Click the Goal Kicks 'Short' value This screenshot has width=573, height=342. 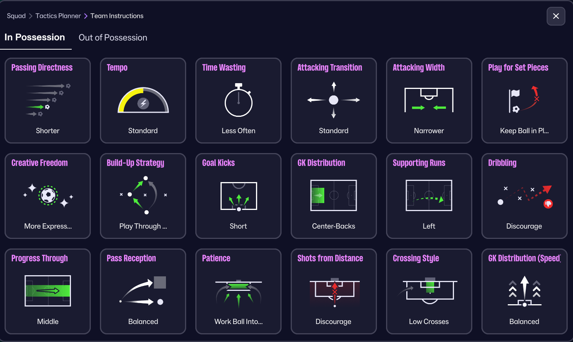coord(238,226)
